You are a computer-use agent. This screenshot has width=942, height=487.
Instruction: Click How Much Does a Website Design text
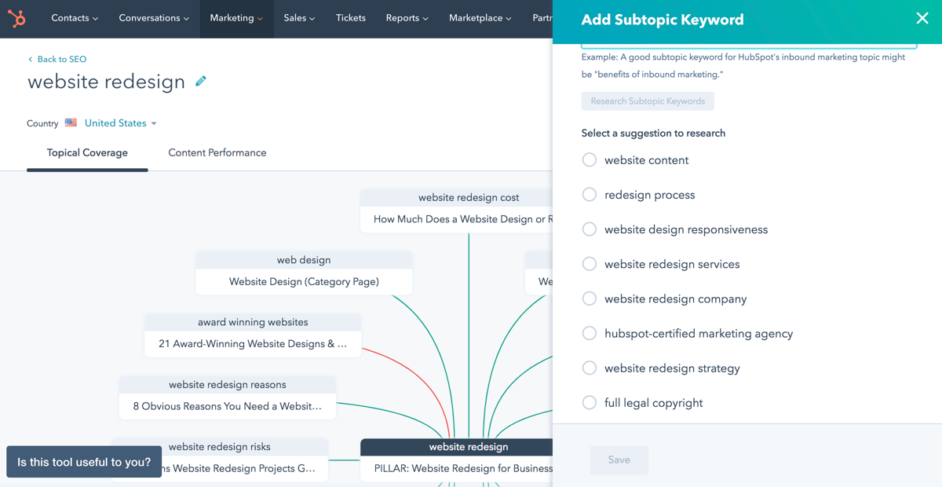coord(463,219)
